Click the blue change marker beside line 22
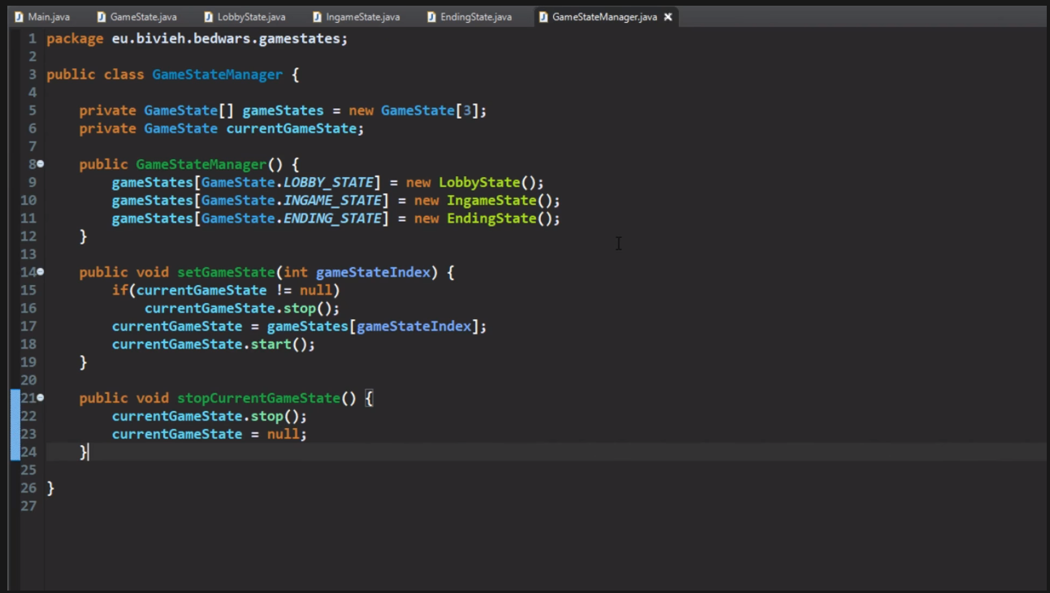Viewport: 1050px width, 593px height. [x=15, y=416]
